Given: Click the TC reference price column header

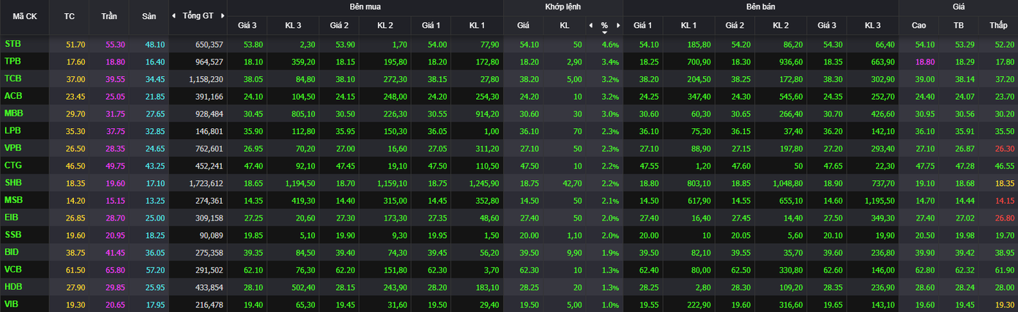Looking at the screenshot, I should pos(70,15).
